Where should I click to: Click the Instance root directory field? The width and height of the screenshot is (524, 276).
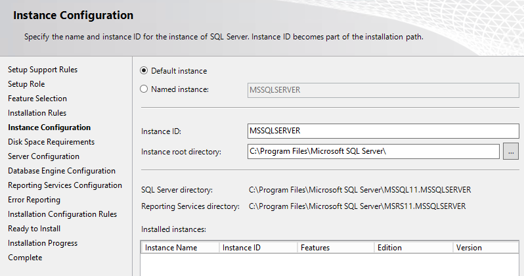pyautogui.click(x=373, y=151)
